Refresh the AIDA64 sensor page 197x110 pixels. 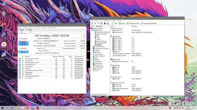pyautogui.click(x=102, y=23)
